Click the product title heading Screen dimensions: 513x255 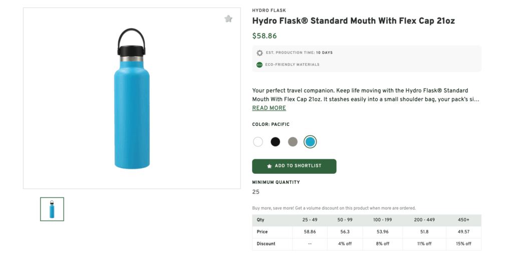[353, 21]
